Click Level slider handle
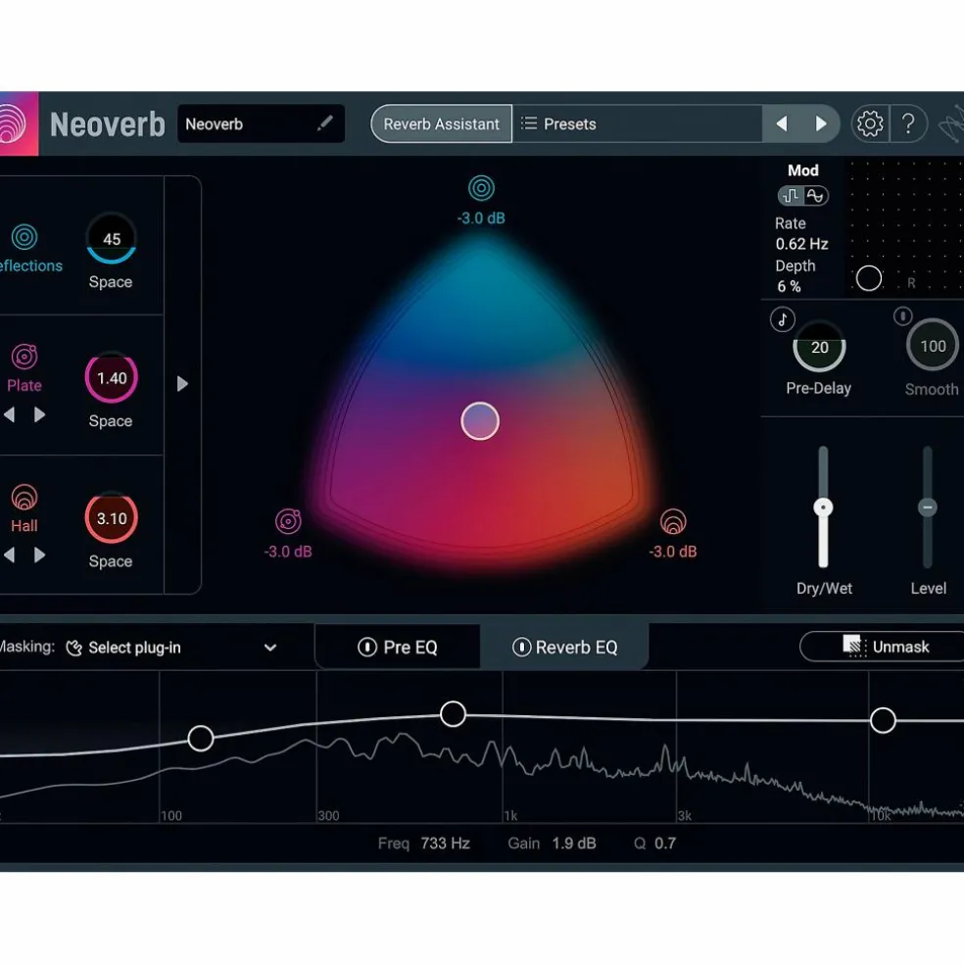 coord(927,507)
